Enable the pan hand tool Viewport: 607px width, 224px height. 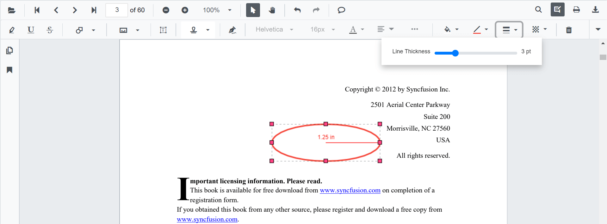272,10
